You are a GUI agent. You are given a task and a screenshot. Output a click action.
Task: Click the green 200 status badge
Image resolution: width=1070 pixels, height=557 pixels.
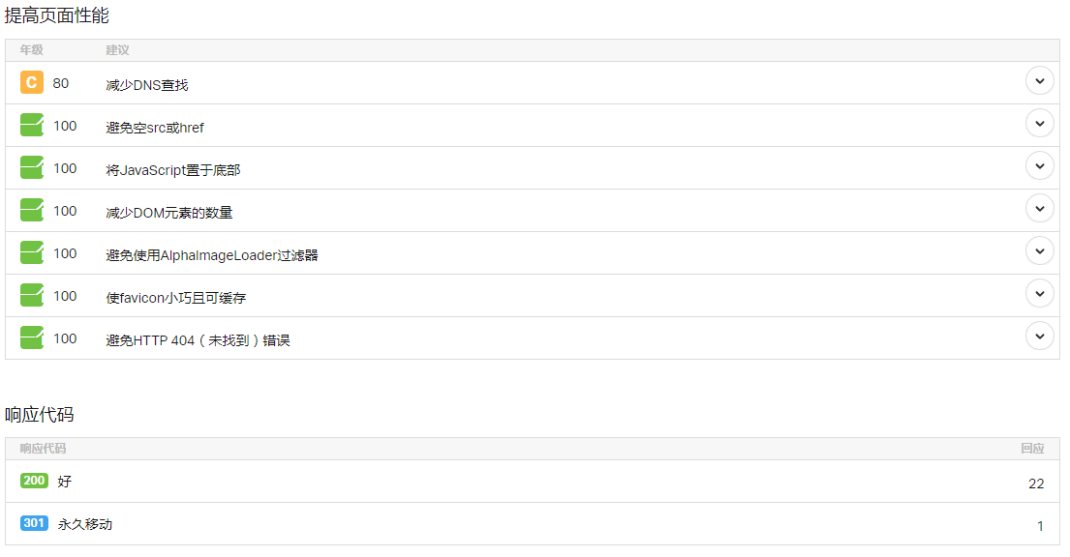coord(34,481)
